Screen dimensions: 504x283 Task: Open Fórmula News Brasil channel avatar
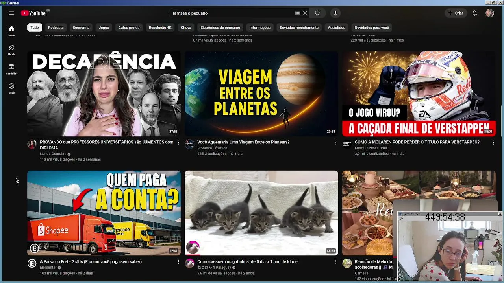(x=347, y=144)
